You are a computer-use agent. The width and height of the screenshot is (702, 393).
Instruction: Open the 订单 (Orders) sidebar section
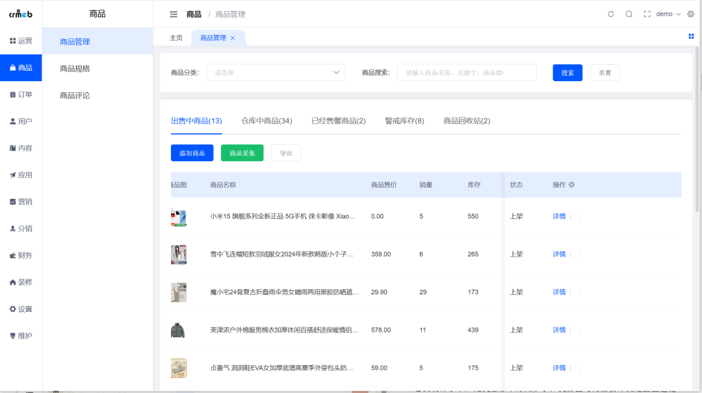(21, 94)
